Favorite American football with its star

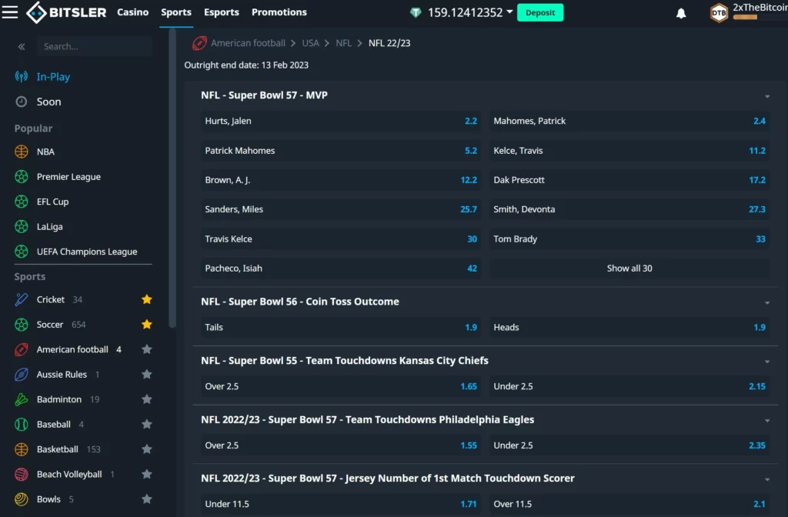[147, 349]
